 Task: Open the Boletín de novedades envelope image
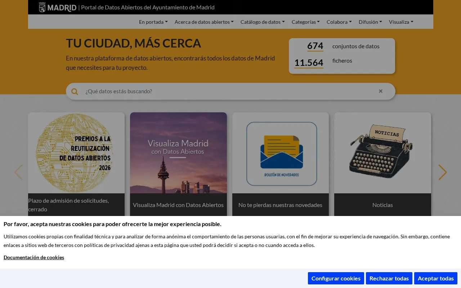pos(281,153)
